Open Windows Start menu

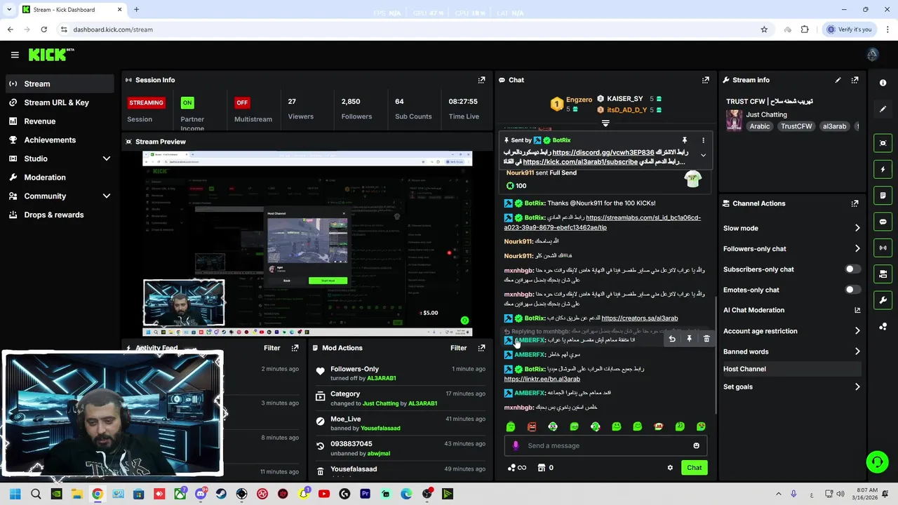coord(15,494)
